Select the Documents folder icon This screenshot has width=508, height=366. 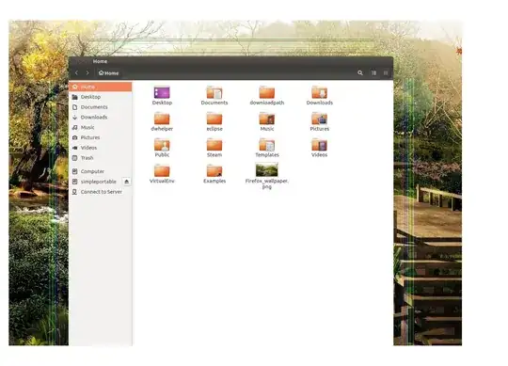tap(214, 92)
